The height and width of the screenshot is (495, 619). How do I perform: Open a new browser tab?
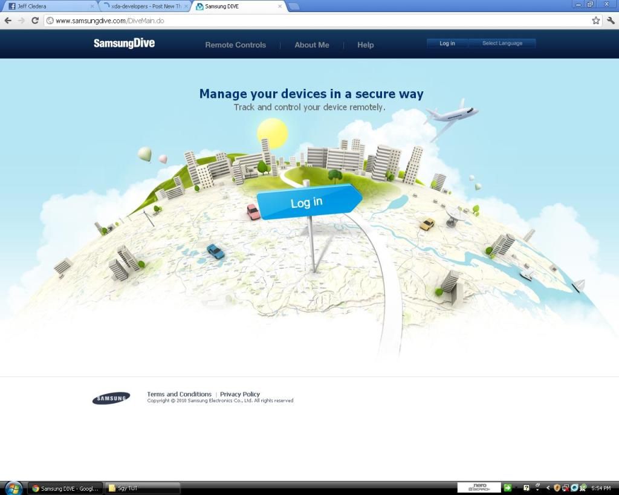pos(294,6)
